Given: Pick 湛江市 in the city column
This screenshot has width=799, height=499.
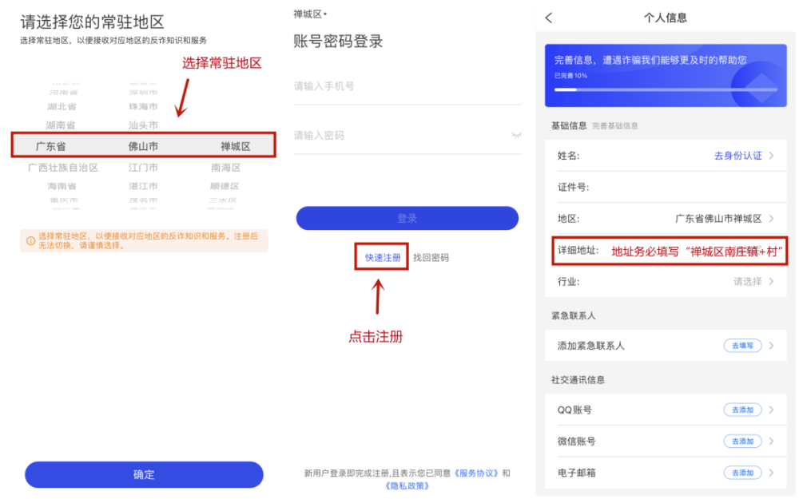Looking at the screenshot, I should pyautogui.click(x=143, y=186).
